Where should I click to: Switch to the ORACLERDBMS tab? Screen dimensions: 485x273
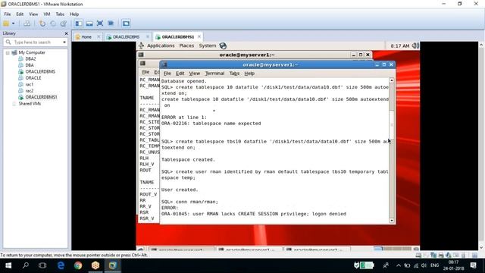click(126, 37)
